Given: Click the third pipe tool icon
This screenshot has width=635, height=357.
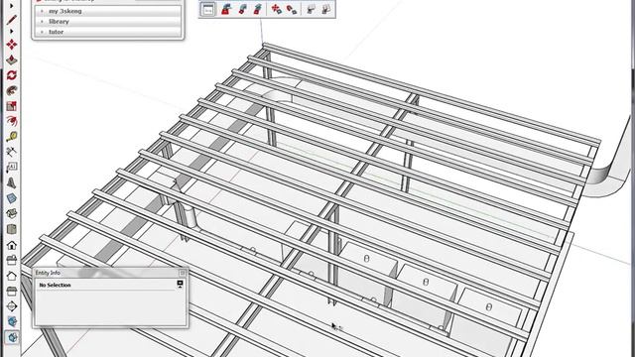Looking at the screenshot, I should point(258,9).
